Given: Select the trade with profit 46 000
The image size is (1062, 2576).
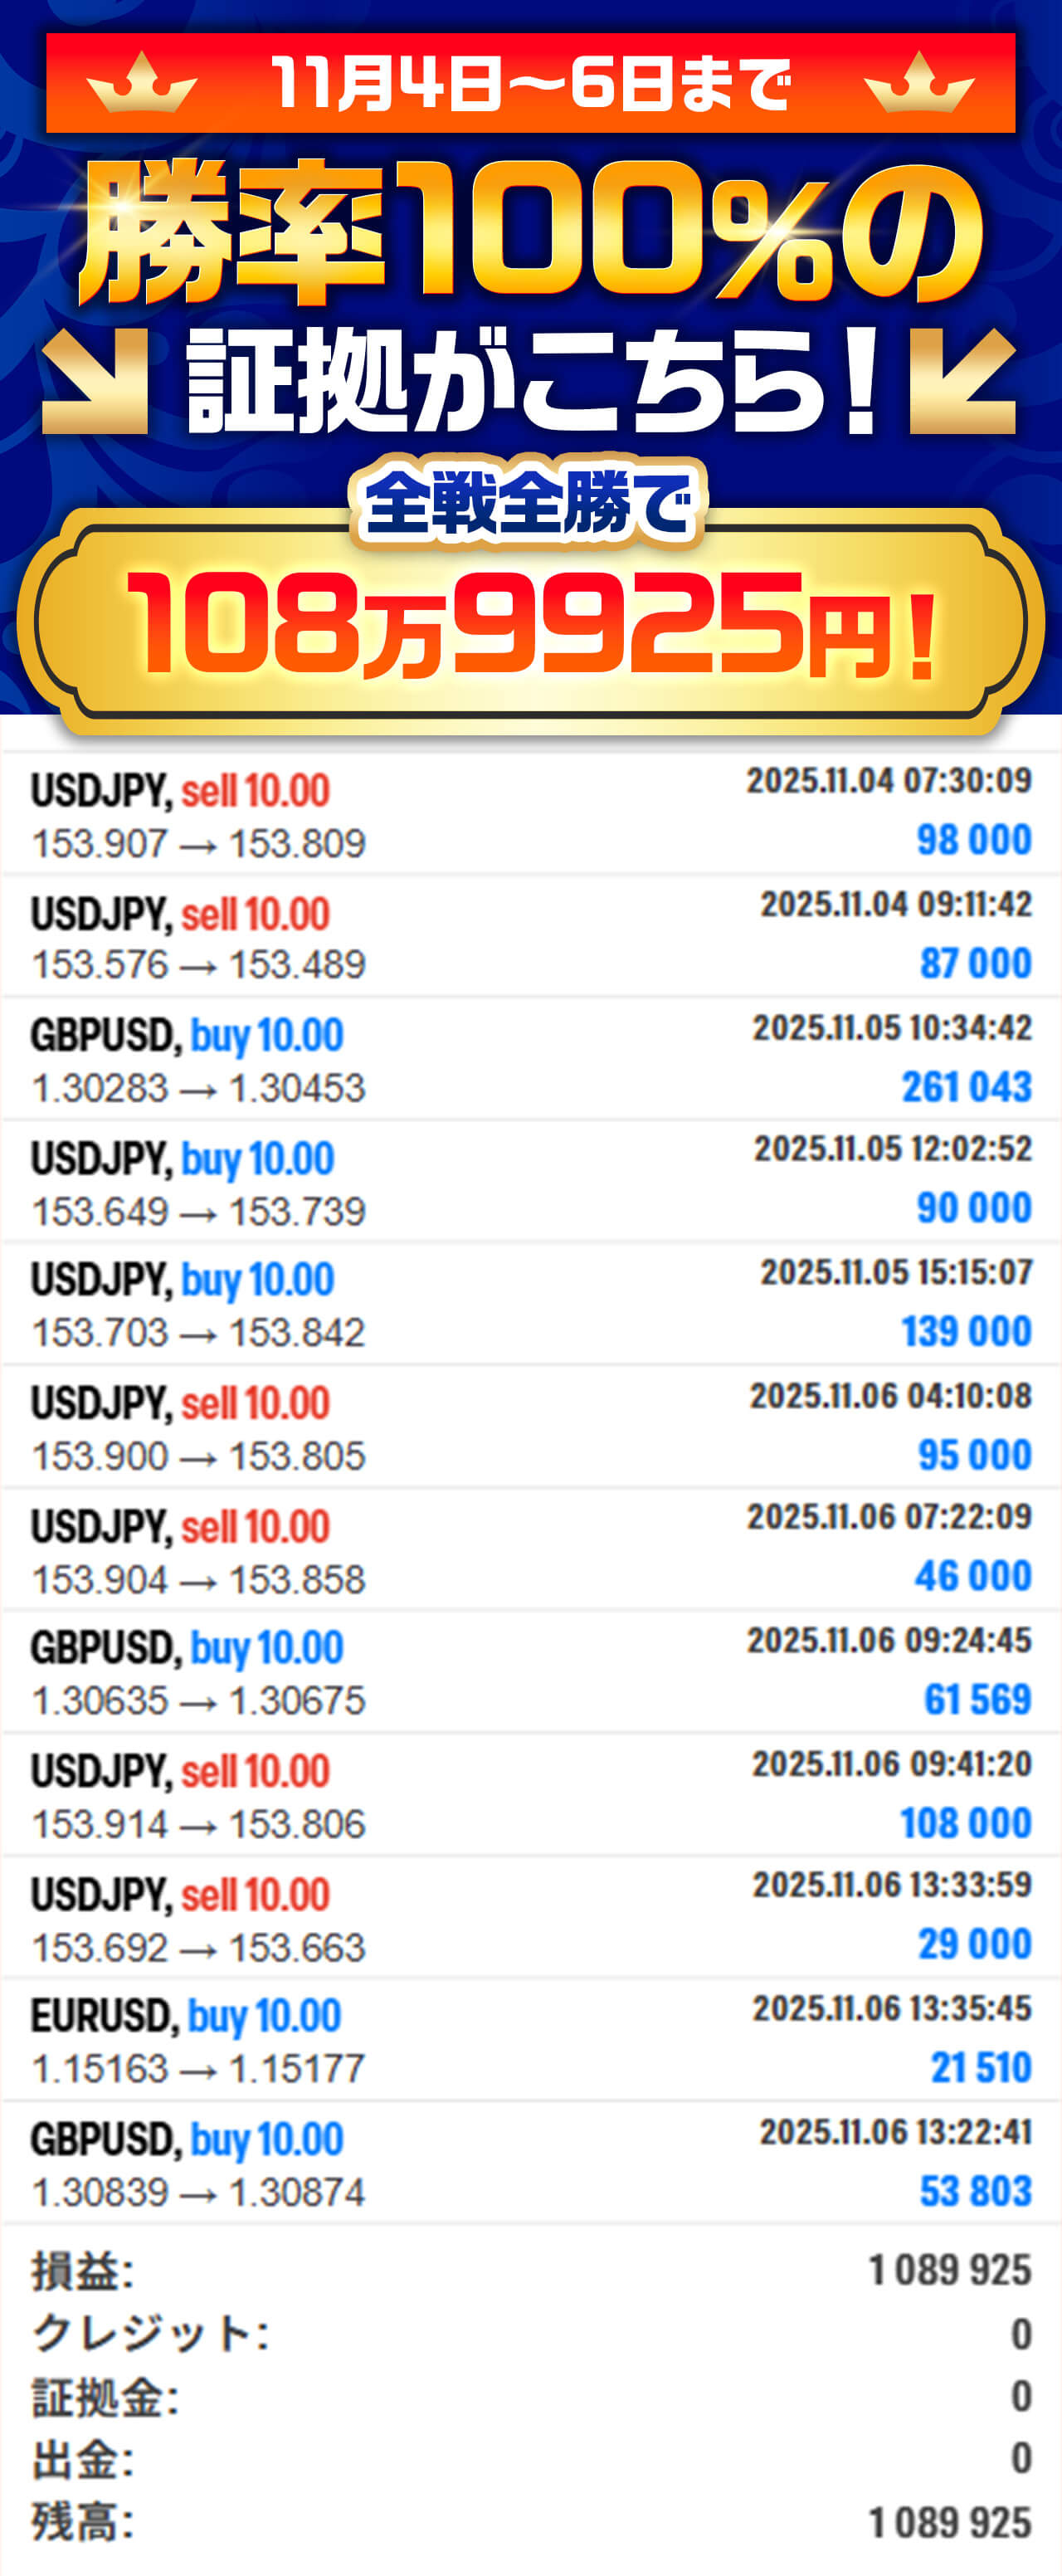Looking at the screenshot, I should click(x=531, y=1551).
